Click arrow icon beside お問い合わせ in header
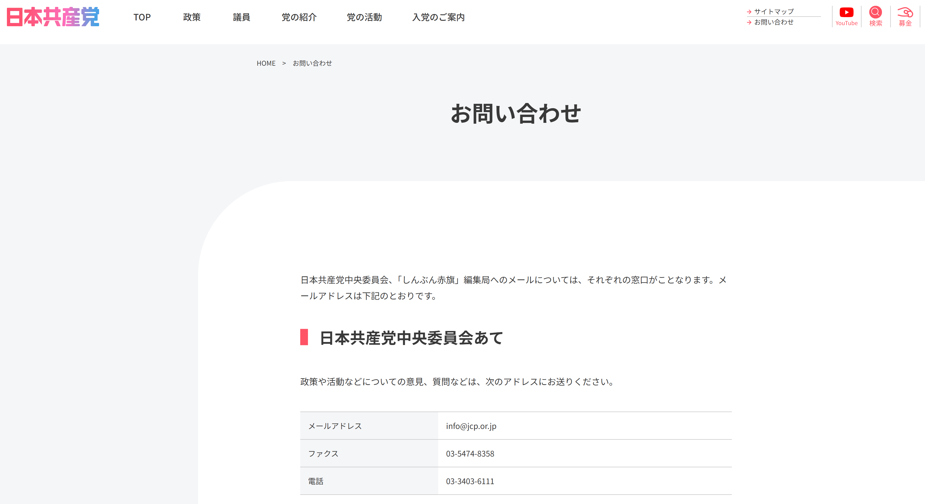This screenshot has height=504, width=925. point(749,22)
